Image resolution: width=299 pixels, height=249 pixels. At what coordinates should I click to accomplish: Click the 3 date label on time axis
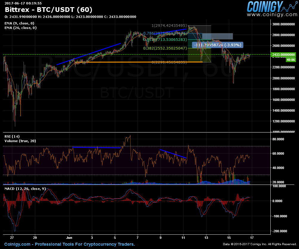[x=92, y=238]
